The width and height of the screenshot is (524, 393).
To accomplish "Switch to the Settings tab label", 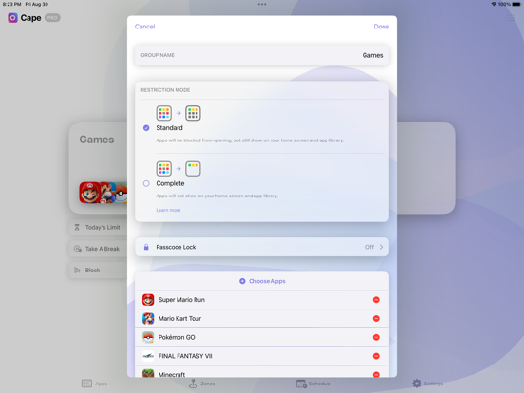I will pos(434,384).
